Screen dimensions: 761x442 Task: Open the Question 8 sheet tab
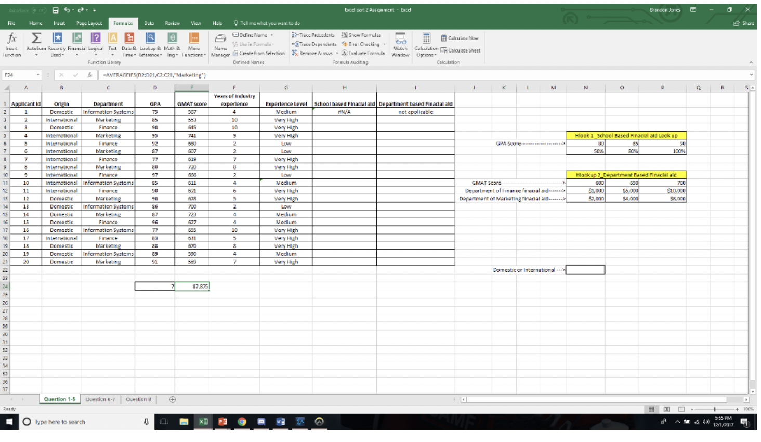pos(139,399)
